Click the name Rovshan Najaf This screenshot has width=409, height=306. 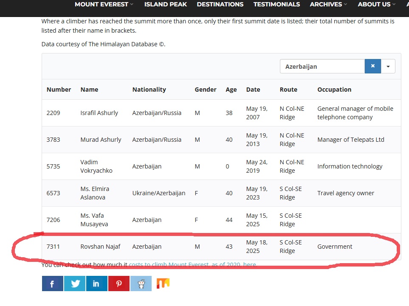[100, 247]
